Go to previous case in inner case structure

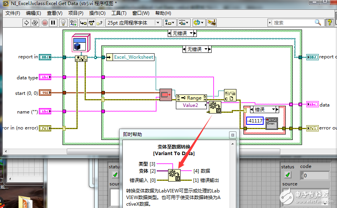pos(184,49)
